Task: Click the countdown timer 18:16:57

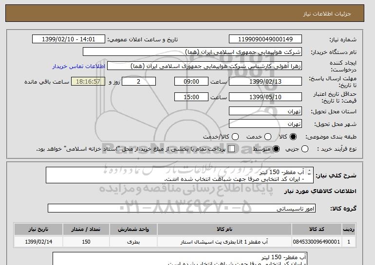Action: (88, 81)
